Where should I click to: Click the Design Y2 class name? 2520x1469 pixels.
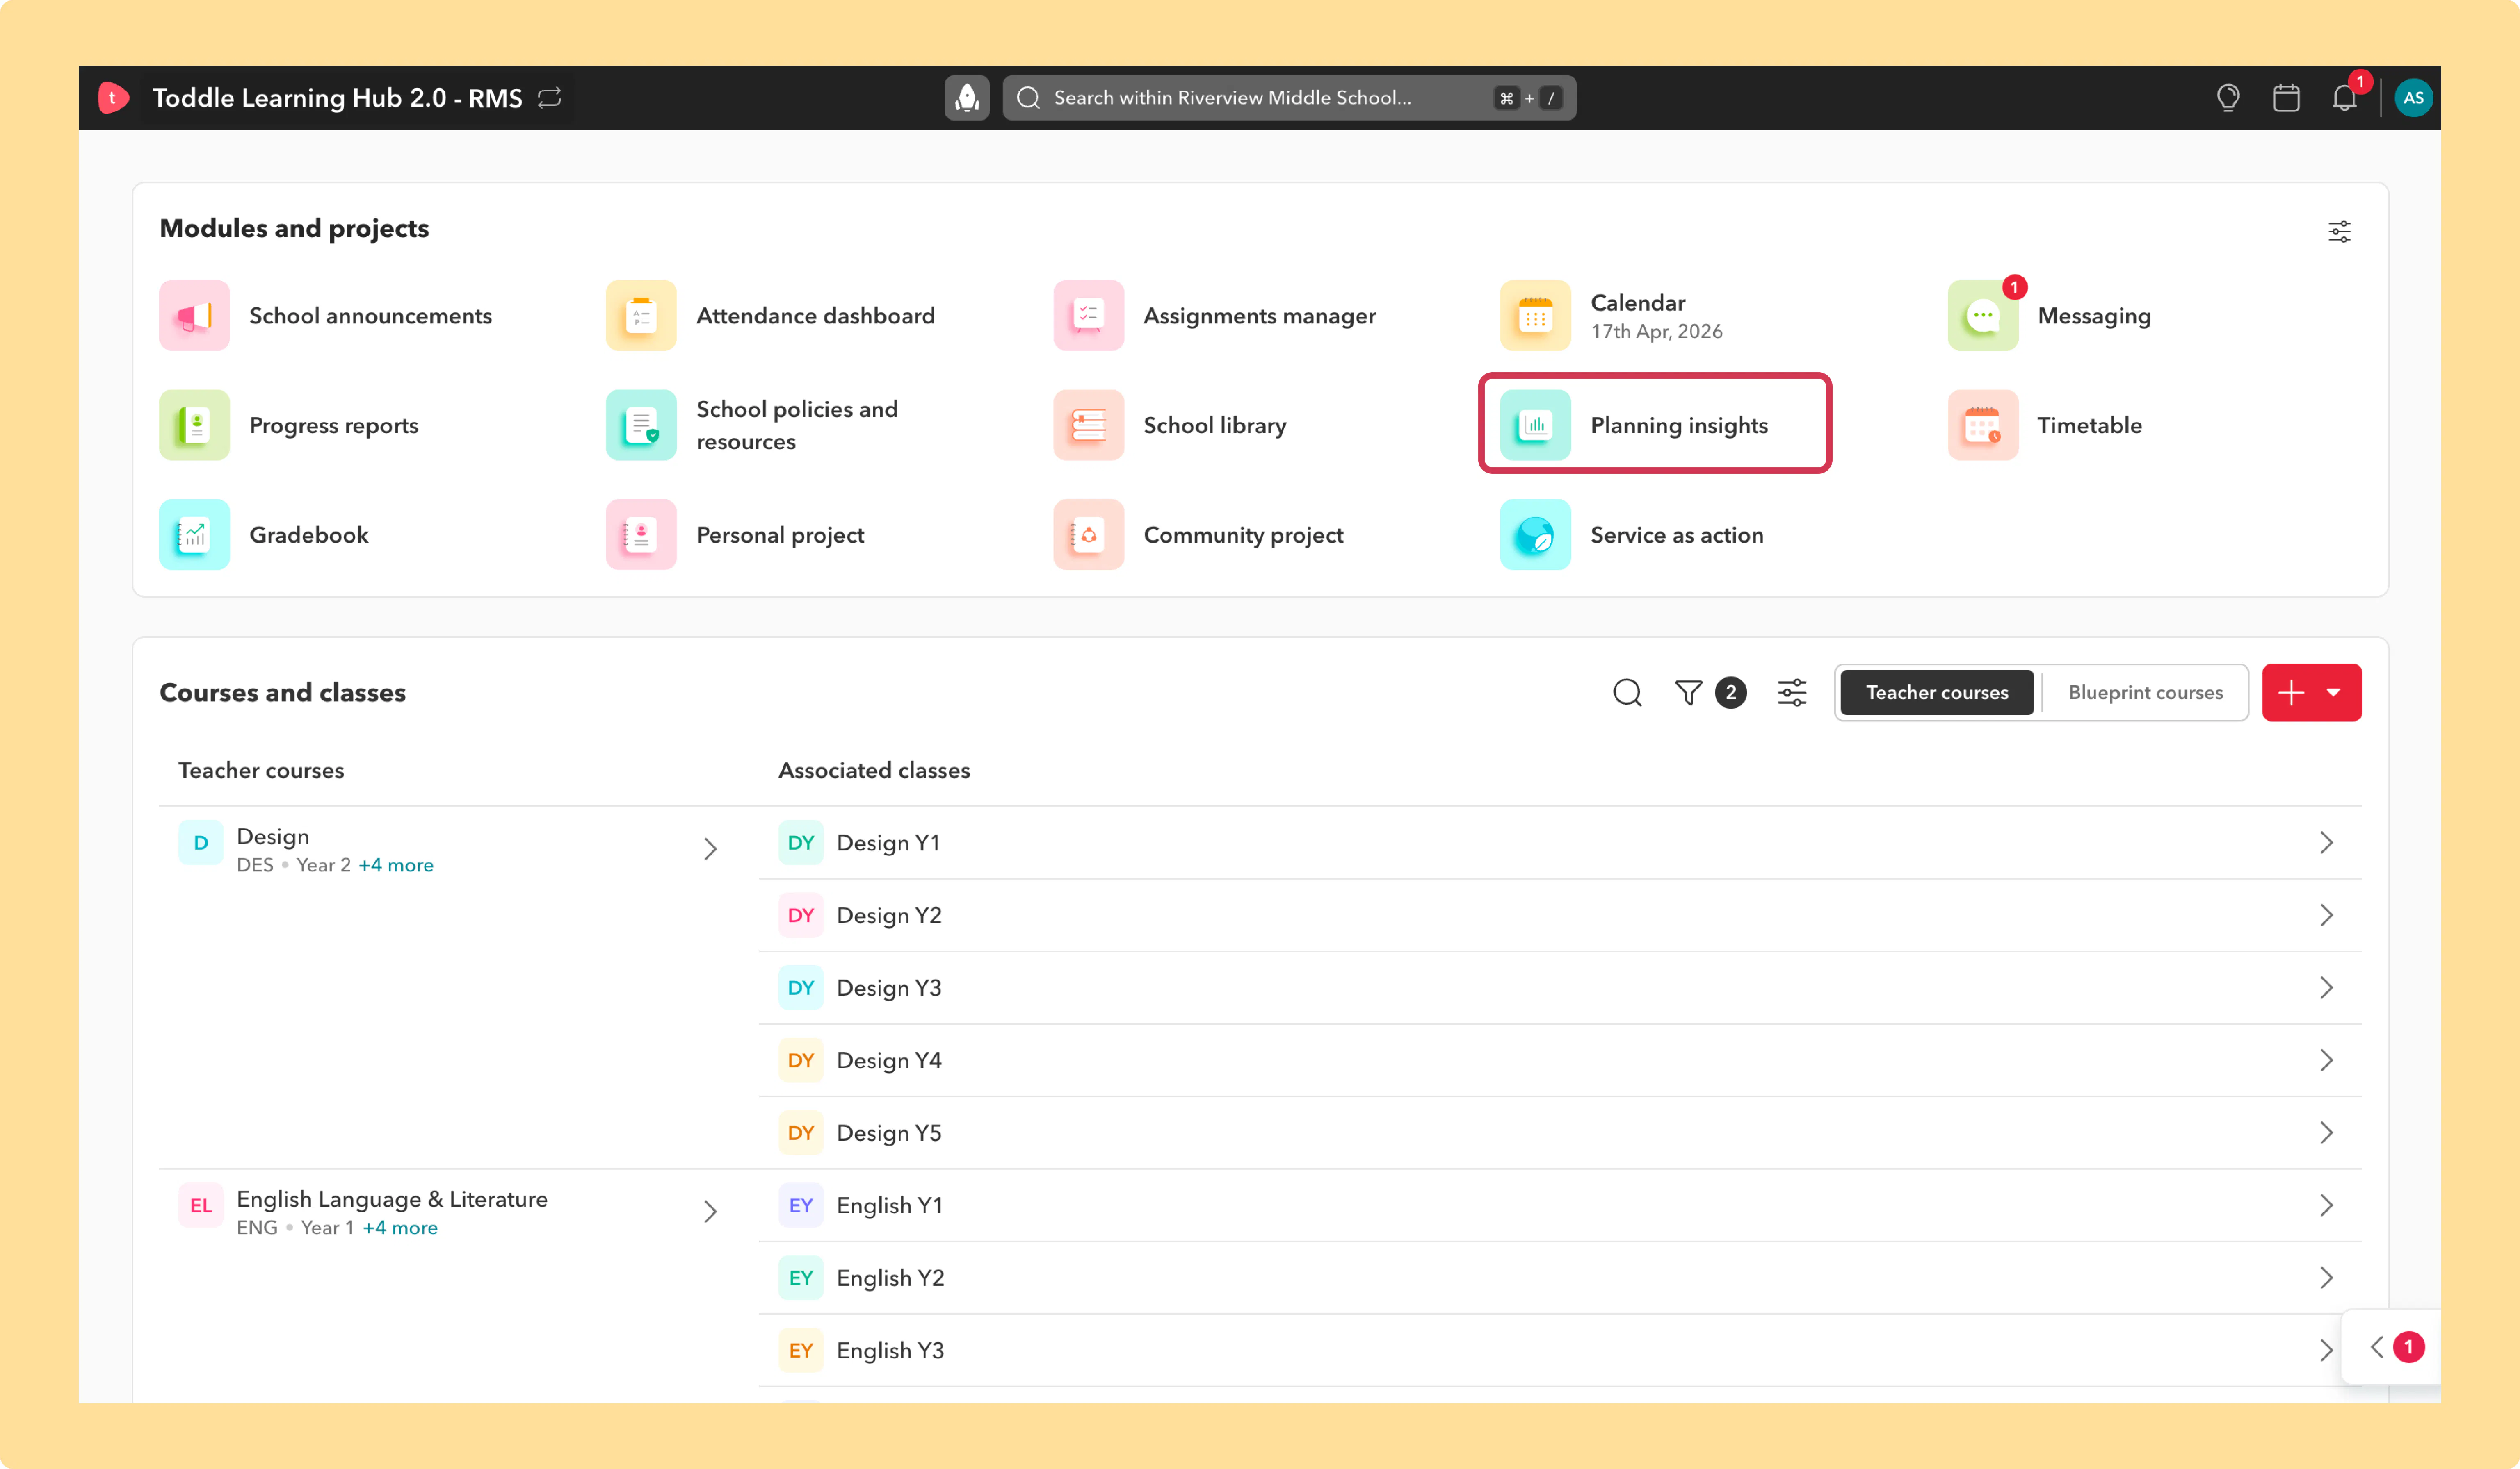(x=889, y=915)
